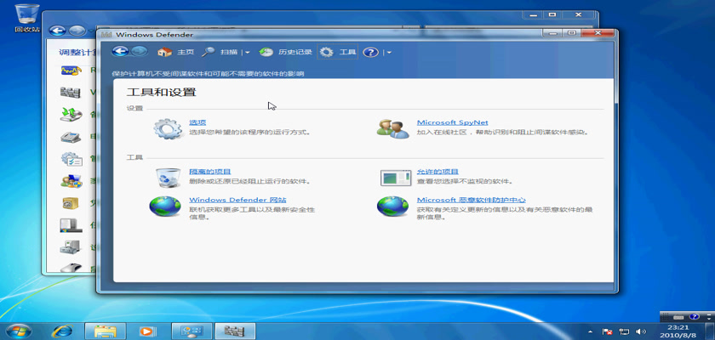Click the allowed items (允许的项目) icon
The height and width of the screenshot is (340, 715).
tap(394, 177)
